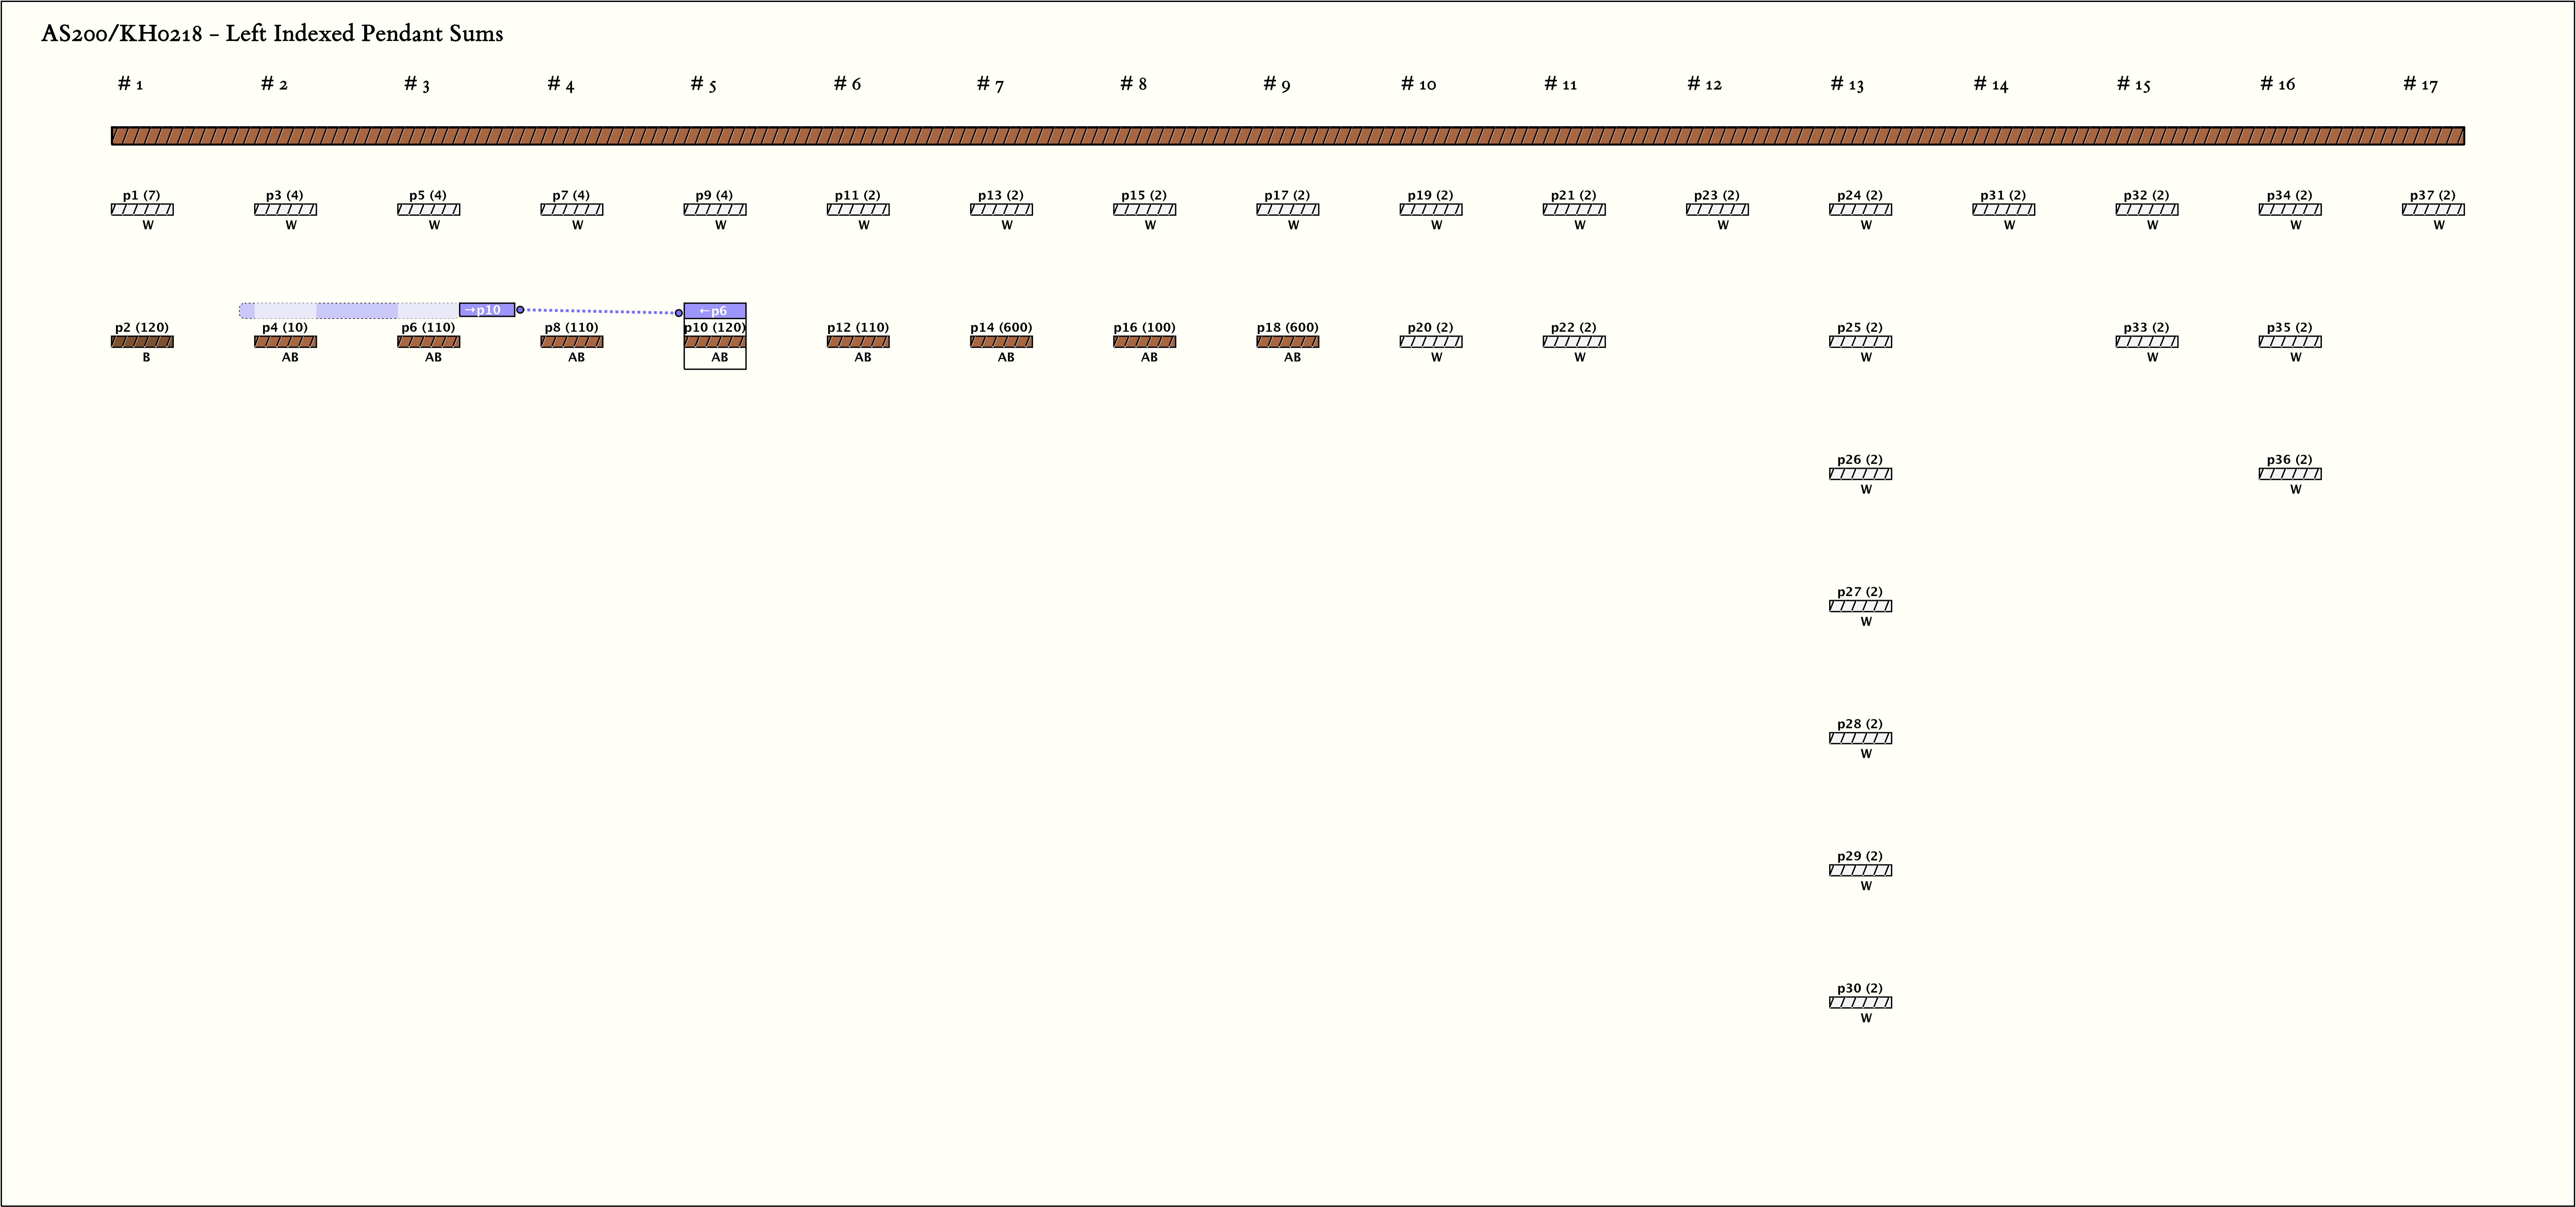Click the # 5 column header
Viewport: 2576px width, 1207px height.
pos(703,84)
